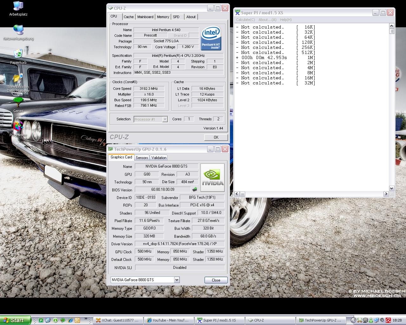Open the GPU selection dropdown in GPU-Z
Viewport: 406px width, 325px height.
coord(177,280)
